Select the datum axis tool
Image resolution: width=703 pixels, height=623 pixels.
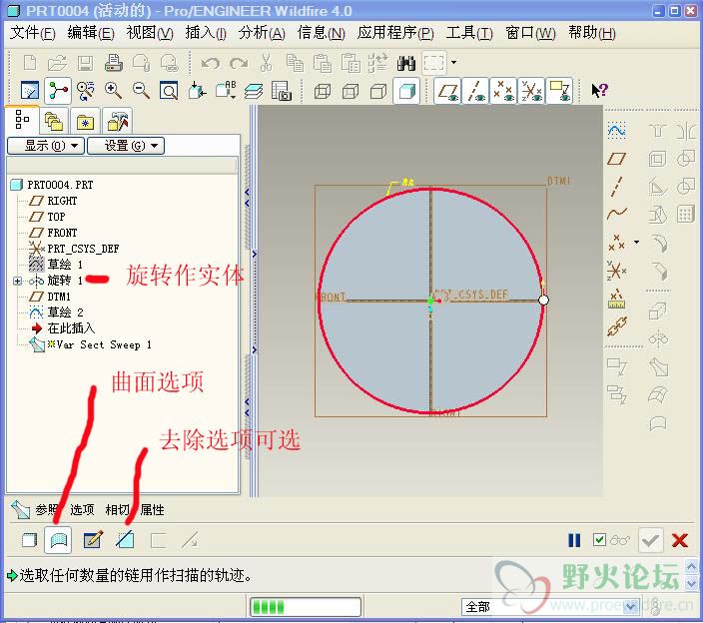[617, 186]
